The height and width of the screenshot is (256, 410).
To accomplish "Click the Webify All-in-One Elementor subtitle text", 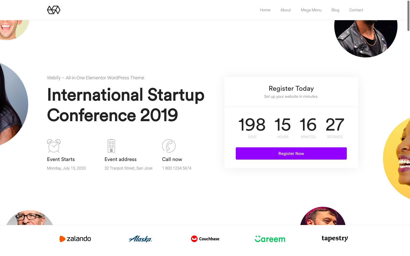I will (x=95, y=78).
